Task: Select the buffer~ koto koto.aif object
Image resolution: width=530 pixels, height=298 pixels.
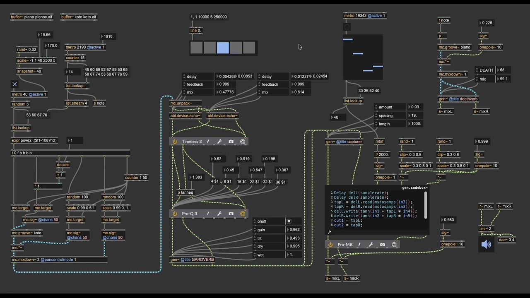Action: tap(79, 17)
